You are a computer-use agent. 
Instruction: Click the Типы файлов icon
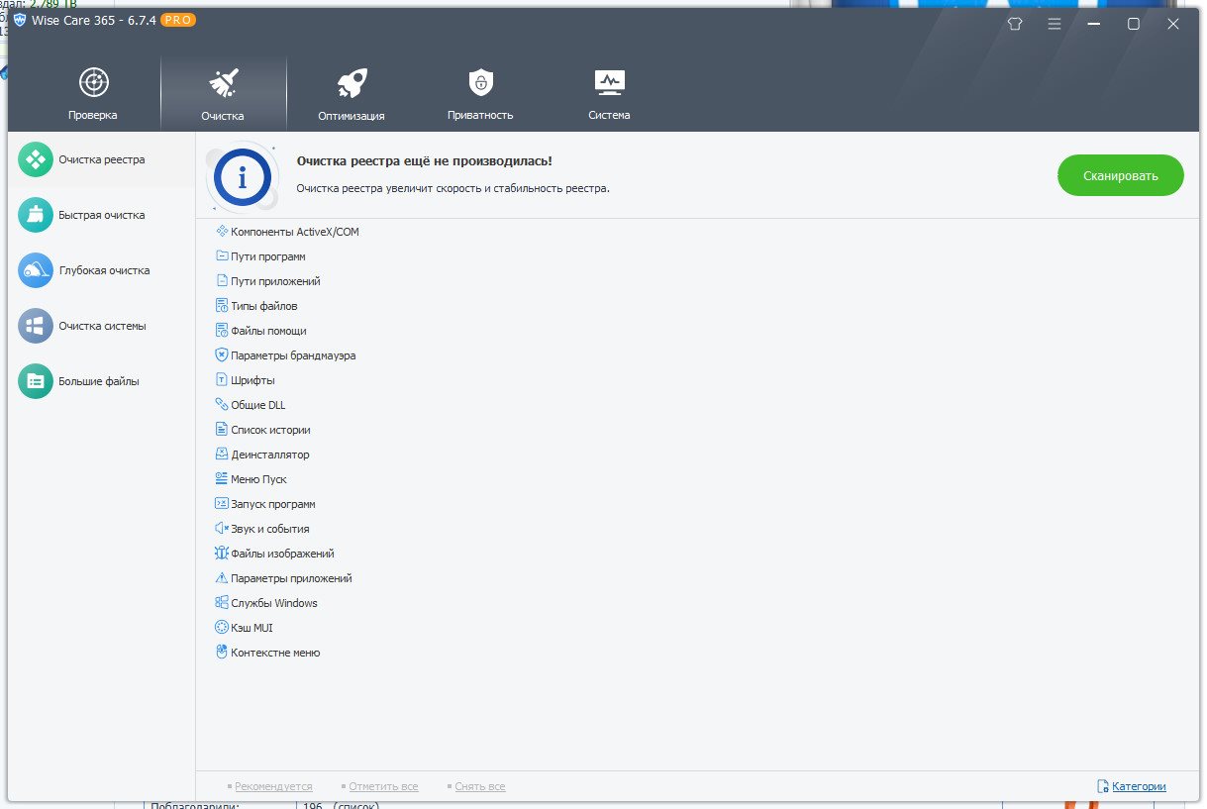tap(222, 305)
